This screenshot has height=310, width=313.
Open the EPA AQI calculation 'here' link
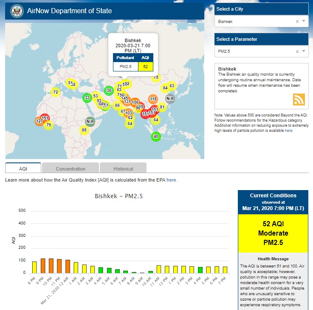point(172,180)
